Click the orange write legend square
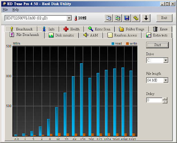Image resolution: width=177 pixels, height=143 pixels. (127, 44)
